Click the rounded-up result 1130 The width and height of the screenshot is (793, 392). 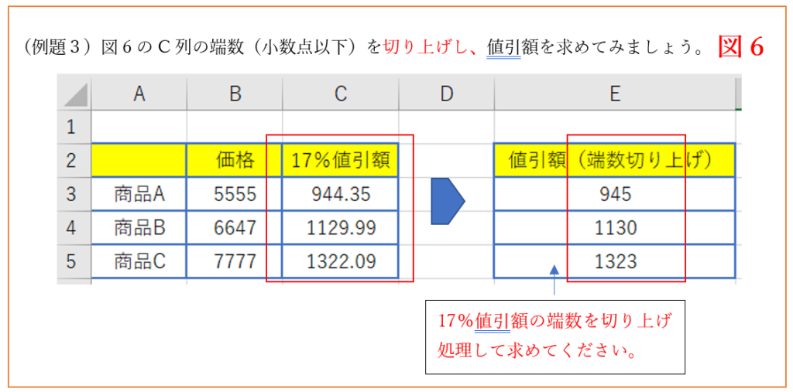click(x=615, y=228)
